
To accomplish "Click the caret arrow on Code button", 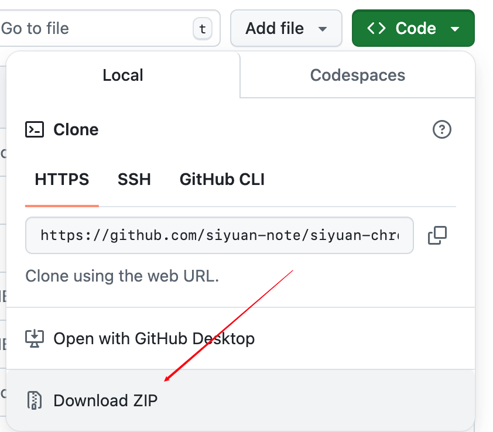I will pos(454,29).
